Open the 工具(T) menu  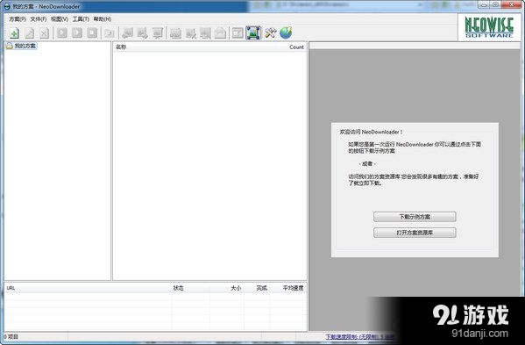click(81, 19)
